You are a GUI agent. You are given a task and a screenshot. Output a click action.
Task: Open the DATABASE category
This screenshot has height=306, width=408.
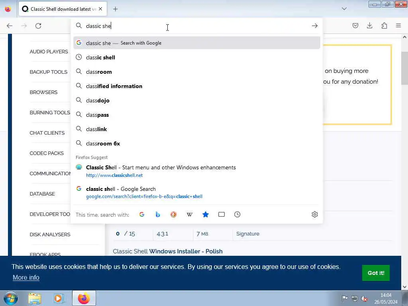(42, 194)
